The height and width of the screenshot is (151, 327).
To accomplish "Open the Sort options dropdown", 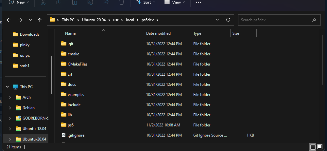I will pyautogui.click(x=146, y=2).
